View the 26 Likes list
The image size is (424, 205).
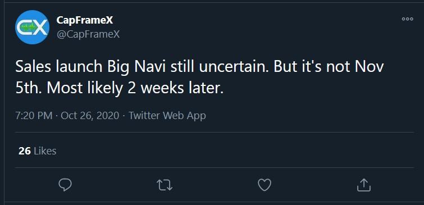point(37,151)
